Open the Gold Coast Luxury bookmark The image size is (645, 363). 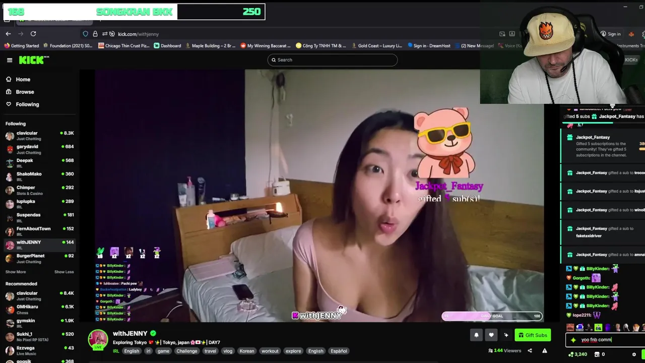tap(377, 45)
